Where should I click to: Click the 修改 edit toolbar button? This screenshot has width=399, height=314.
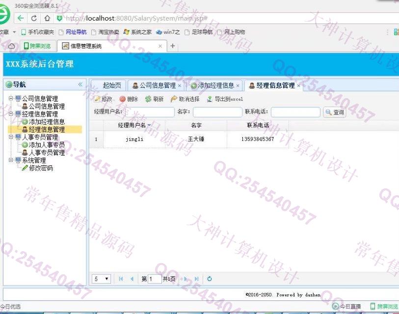[x=103, y=99]
